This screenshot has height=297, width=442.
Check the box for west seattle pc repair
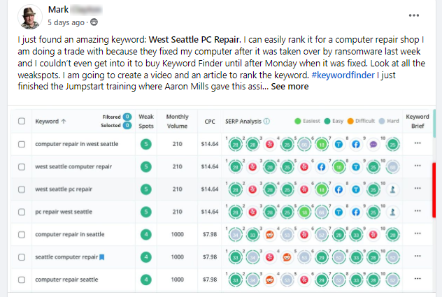[x=22, y=189]
